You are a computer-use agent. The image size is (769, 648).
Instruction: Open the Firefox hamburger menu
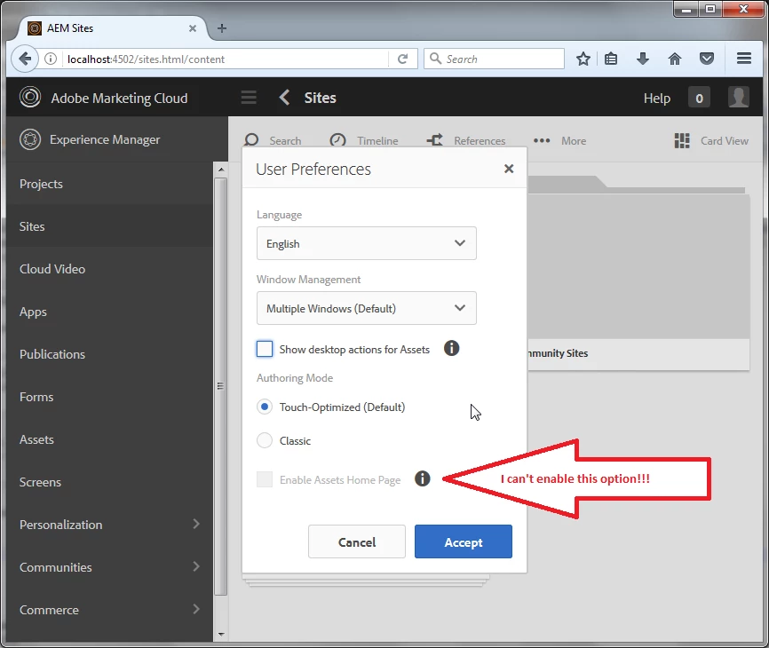pyautogui.click(x=744, y=59)
